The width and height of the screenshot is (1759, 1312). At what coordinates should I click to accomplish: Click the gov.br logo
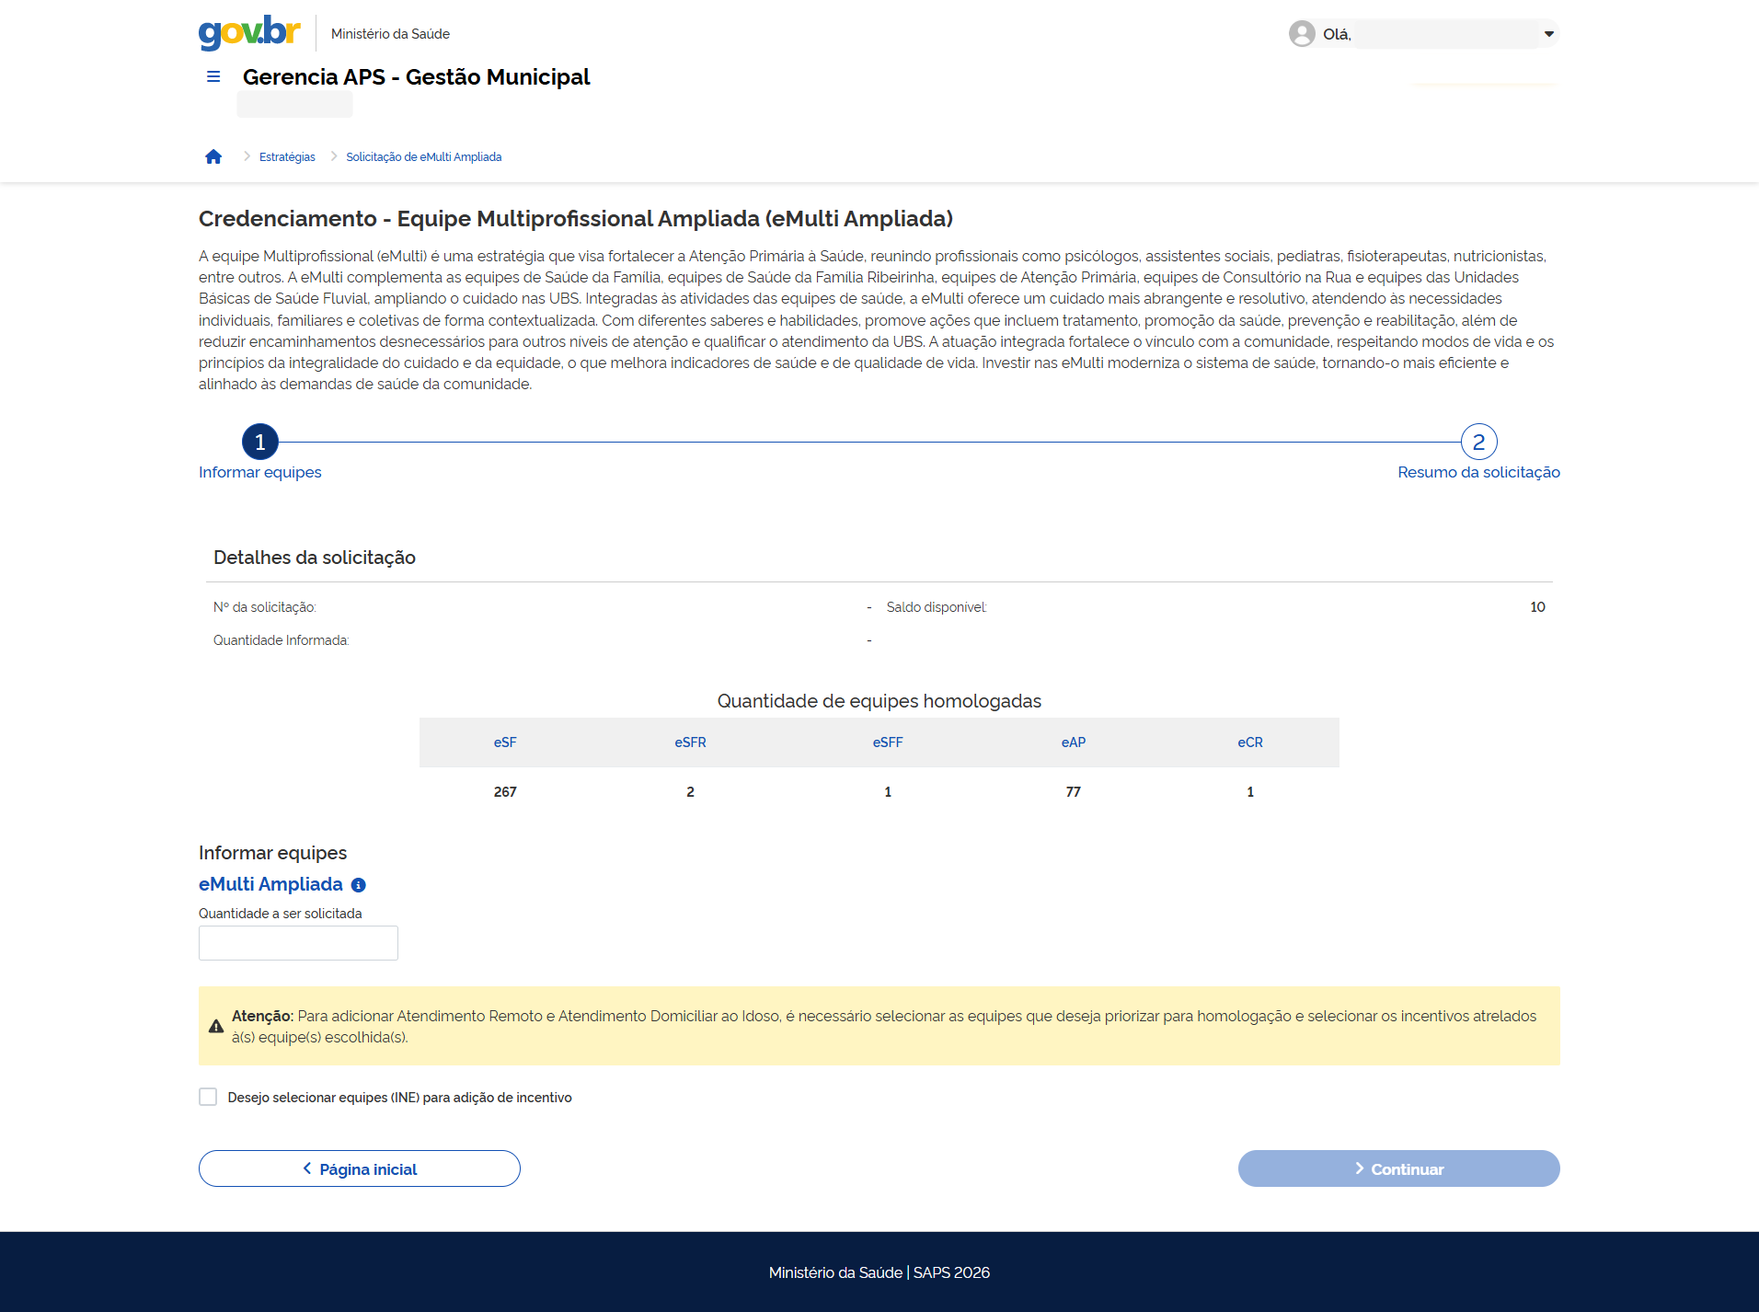pos(249,32)
